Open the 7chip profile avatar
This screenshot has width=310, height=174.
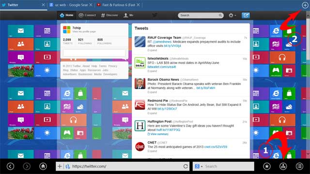67,29
